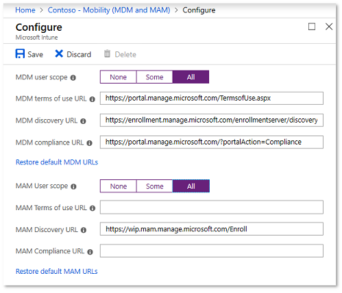
Task: Click the empty MAM Terms of use URL field
Action: point(212,207)
